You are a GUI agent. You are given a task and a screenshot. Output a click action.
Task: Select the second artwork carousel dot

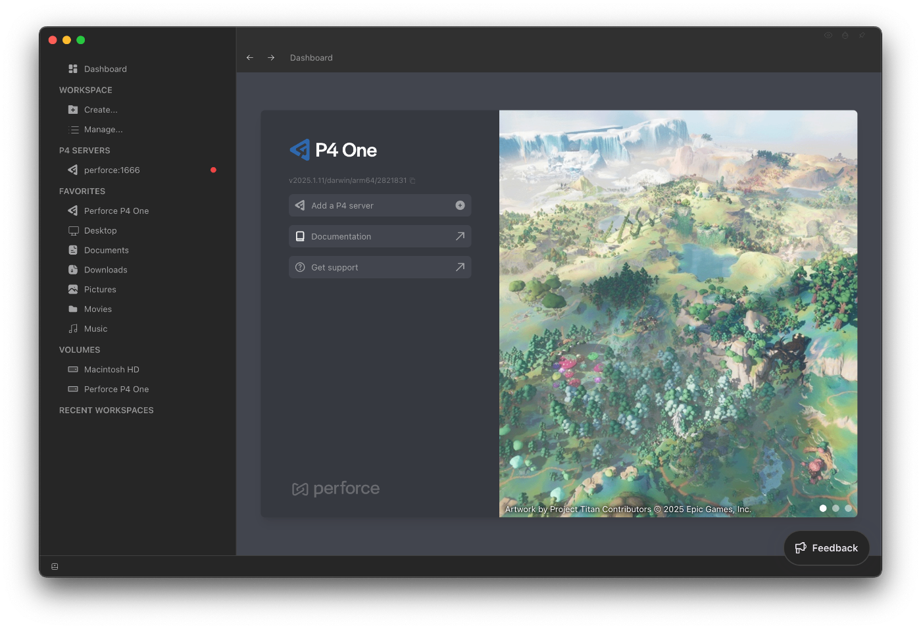835,509
